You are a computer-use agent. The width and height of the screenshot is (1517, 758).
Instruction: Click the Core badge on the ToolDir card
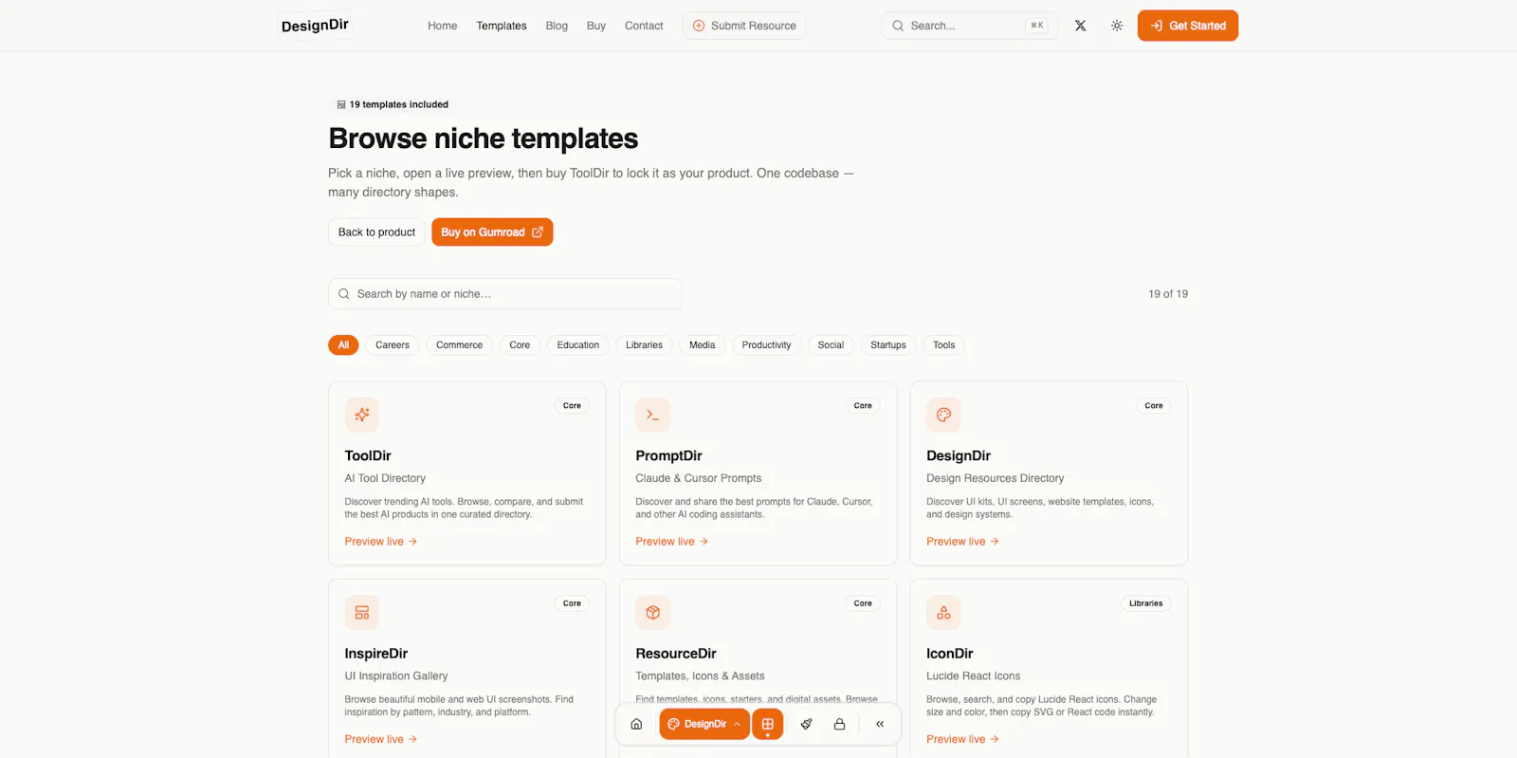[x=572, y=406]
